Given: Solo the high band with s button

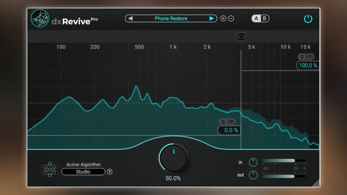Looking at the screenshot, I should click(x=302, y=57).
